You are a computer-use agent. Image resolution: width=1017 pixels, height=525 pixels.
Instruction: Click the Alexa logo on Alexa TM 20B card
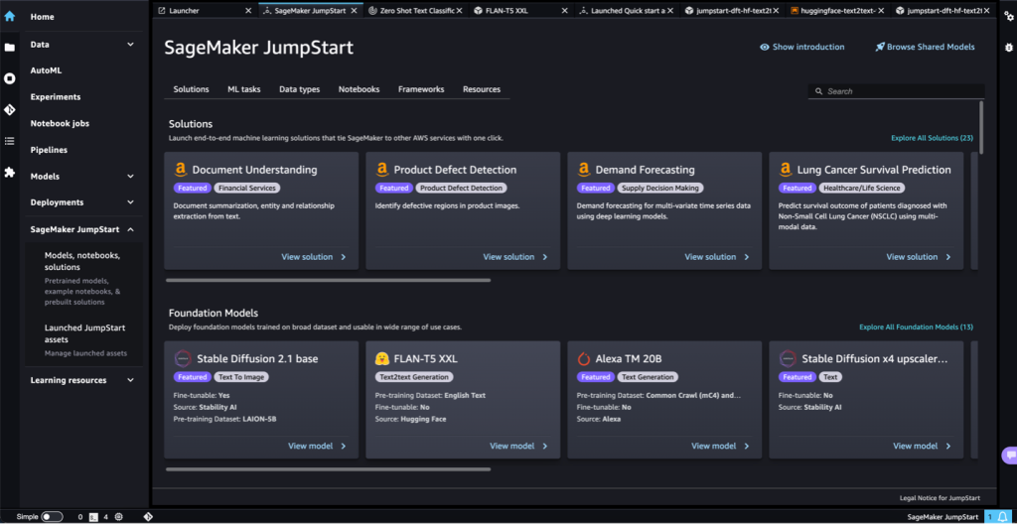584,358
